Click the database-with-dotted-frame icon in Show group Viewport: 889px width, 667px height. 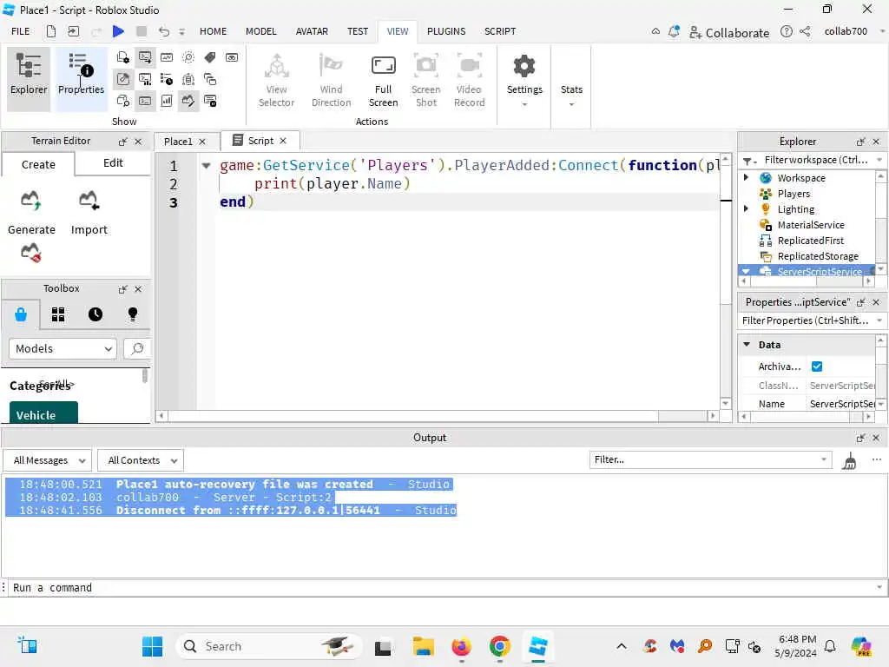(188, 79)
